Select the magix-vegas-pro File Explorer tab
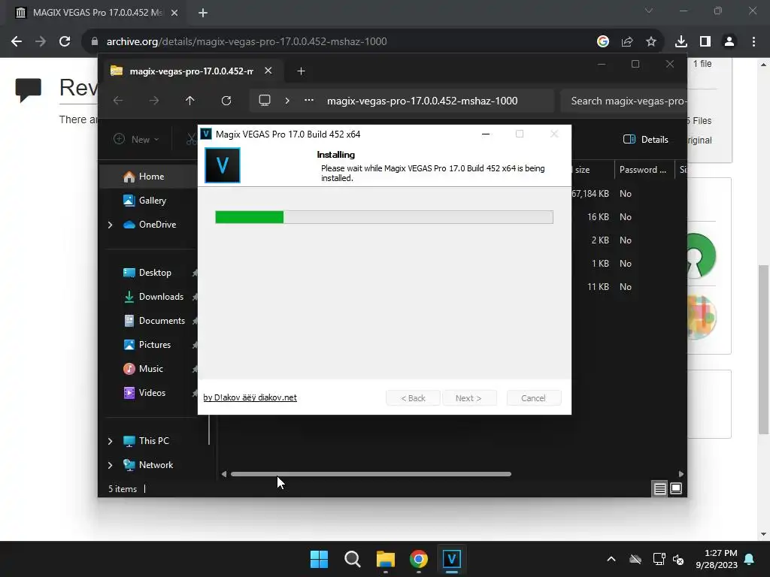 point(192,71)
